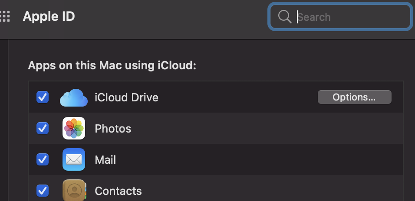
Task: Click the Photos pinwheel app icon
Action: point(73,128)
